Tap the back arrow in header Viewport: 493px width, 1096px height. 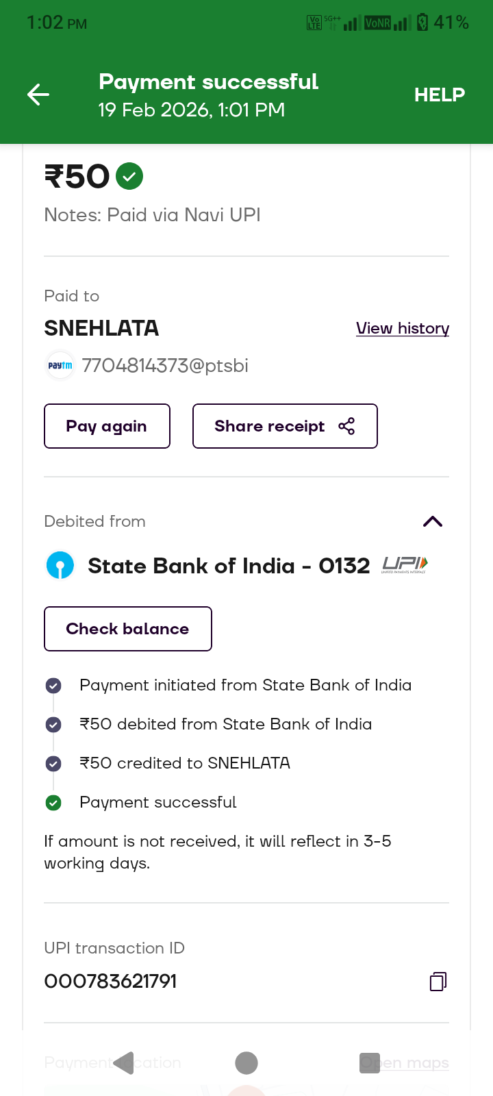click(38, 95)
